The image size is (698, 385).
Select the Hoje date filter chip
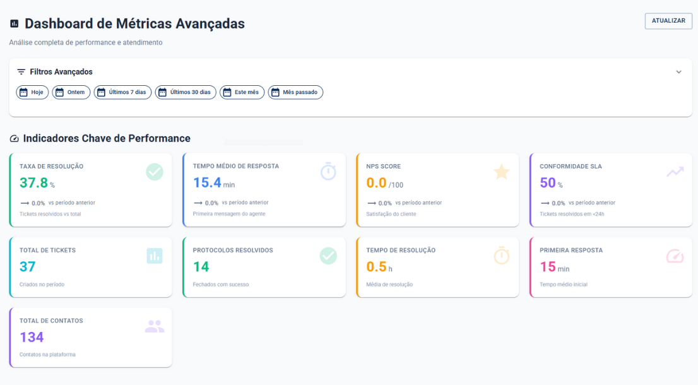pyautogui.click(x=32, y=92)
